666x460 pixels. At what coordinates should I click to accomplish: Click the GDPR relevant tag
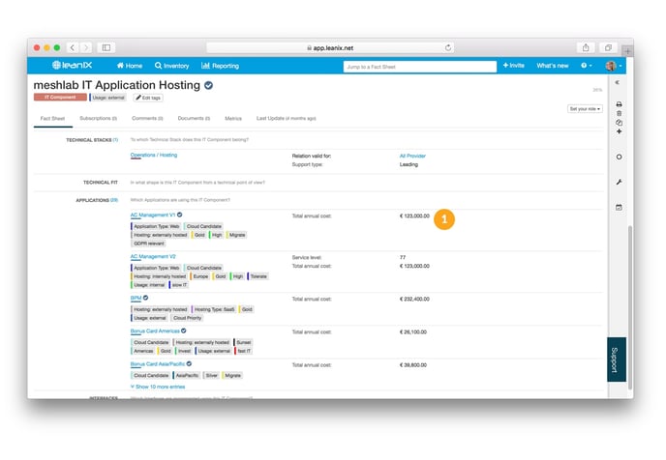[148, 244]
